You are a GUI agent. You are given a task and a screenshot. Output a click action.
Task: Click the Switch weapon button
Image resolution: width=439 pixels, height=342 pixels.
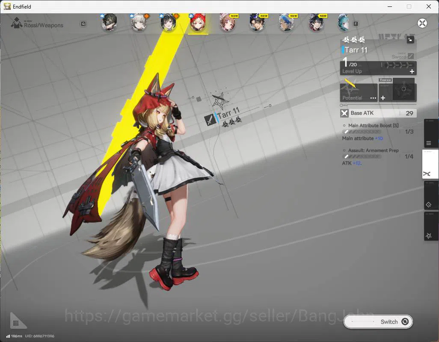click(x=378, y=322)
